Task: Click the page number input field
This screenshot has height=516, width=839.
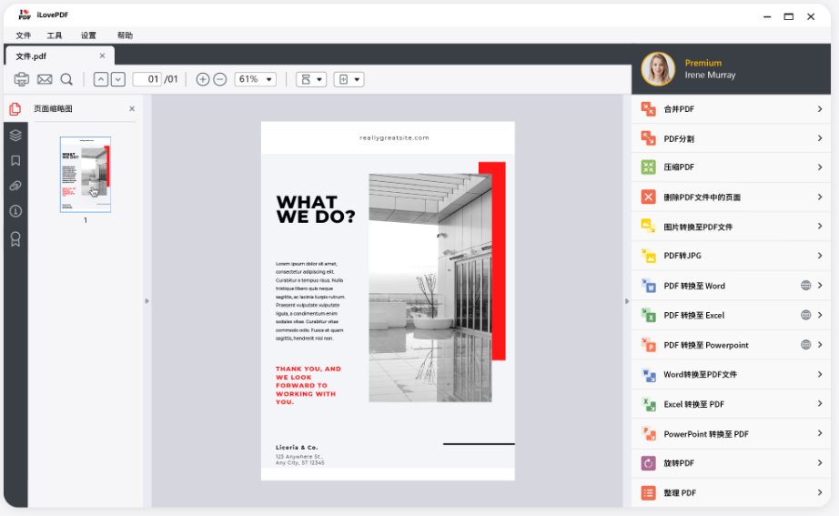Action: click(147, 79)
